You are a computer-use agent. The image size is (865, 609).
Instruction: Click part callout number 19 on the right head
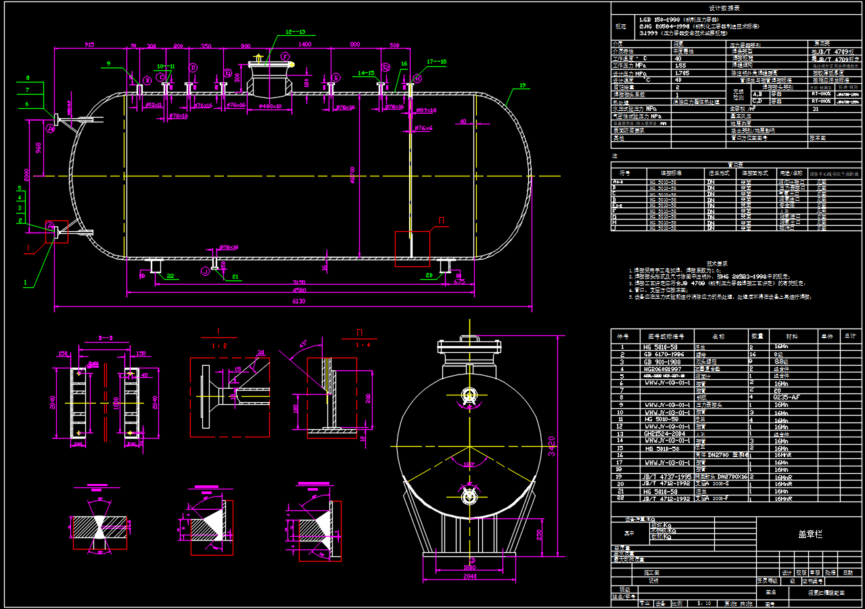pyautogui.click(x=522, y=86)
